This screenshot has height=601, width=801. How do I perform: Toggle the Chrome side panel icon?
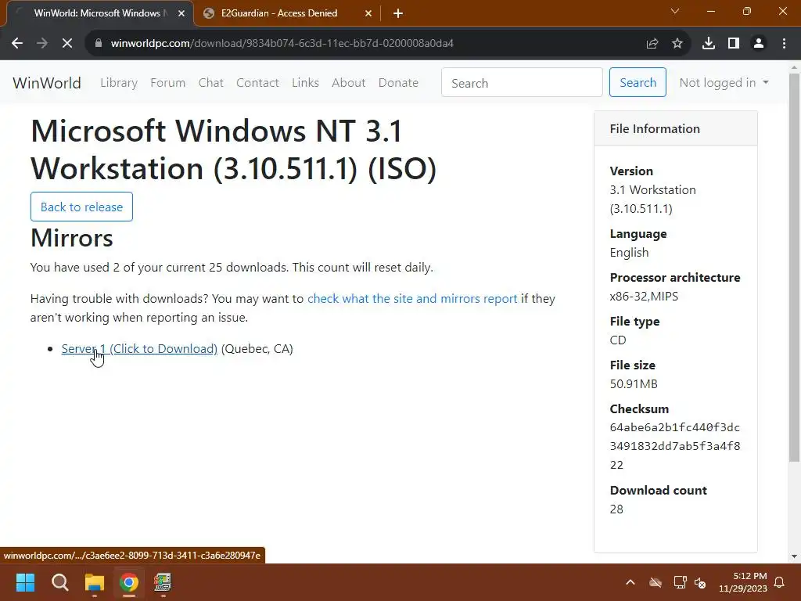coord(734,44)
